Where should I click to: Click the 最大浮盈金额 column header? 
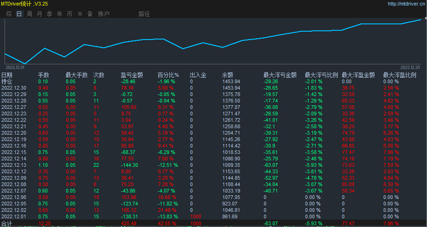tap(358, 75)
